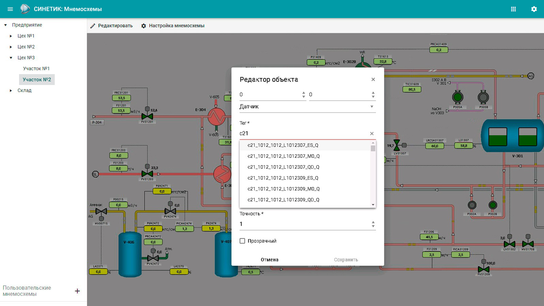This screenshot has width=544, height=306.
Task: Click the Отмена button
Action: tap(270, 259)
